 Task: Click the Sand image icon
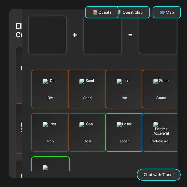click(82, 81)
